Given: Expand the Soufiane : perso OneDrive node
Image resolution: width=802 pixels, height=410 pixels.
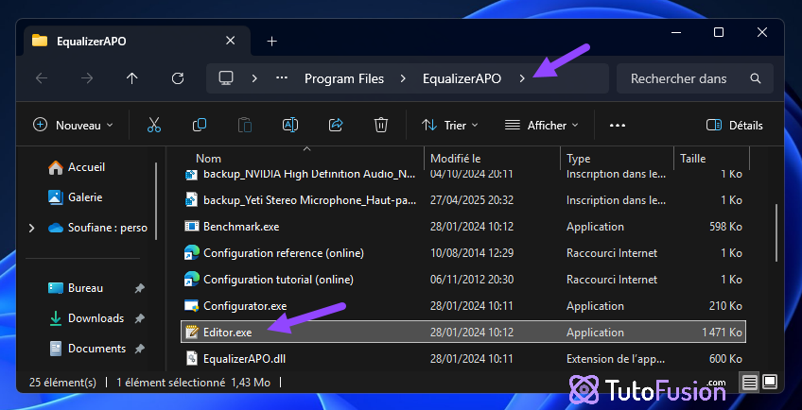Looking at the screenshot, I should pyautogui.click(x=32, y=228).
